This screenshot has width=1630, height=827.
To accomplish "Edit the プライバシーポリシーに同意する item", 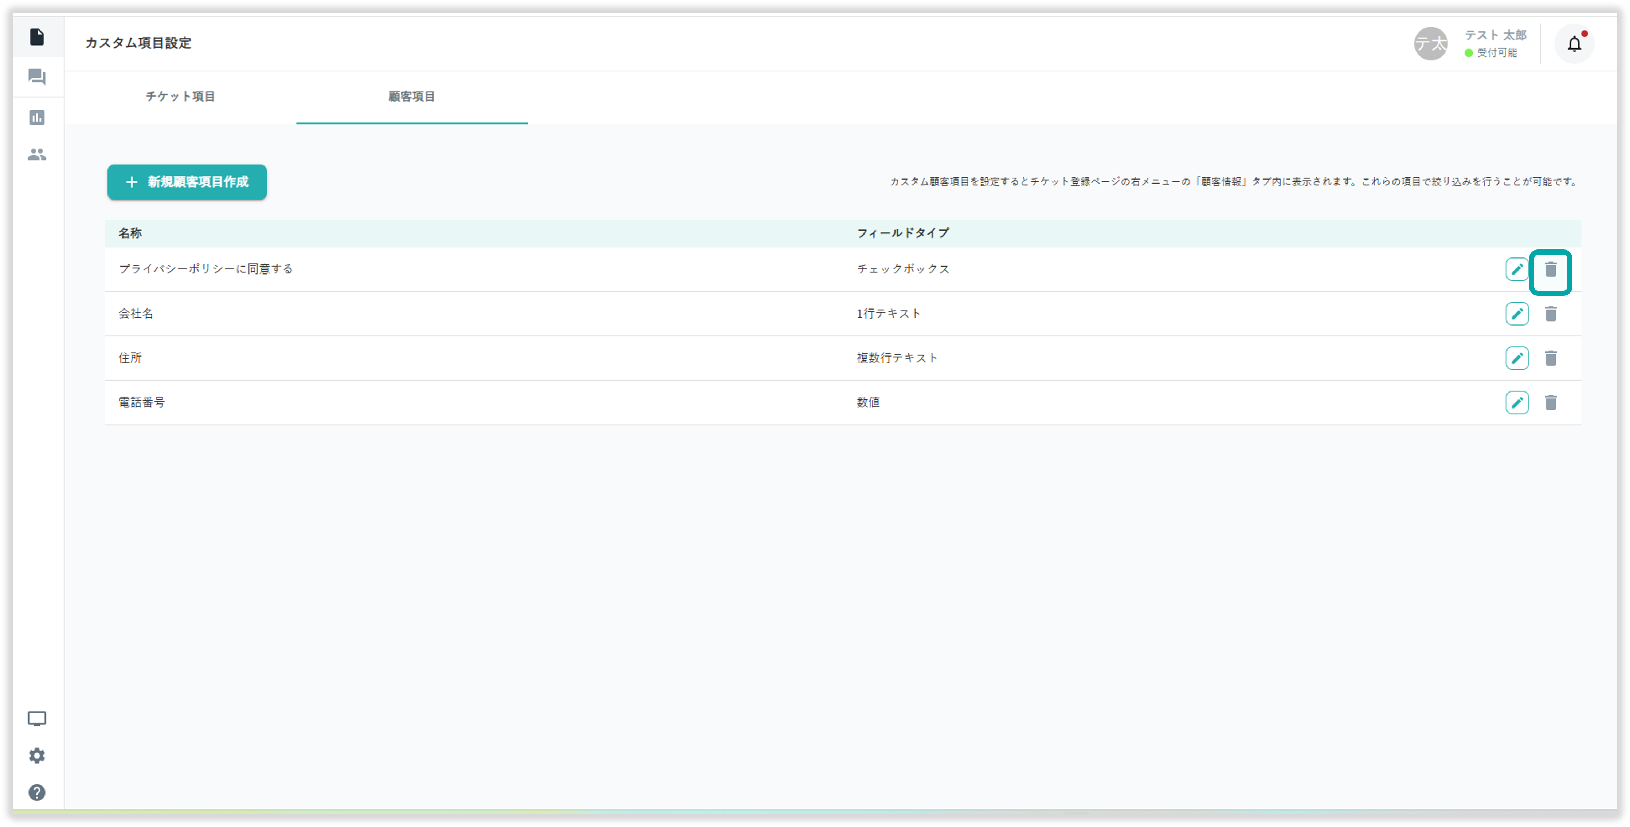I will [1517, 269].
